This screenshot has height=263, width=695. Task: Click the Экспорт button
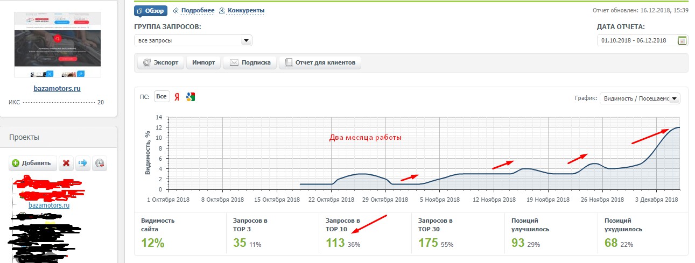[160, 62]
